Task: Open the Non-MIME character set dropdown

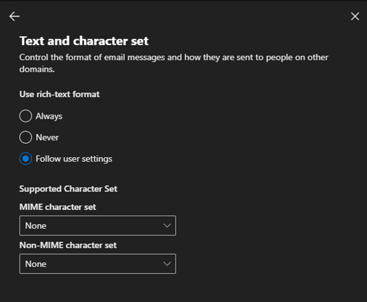Action: click(x=98, y=264)
